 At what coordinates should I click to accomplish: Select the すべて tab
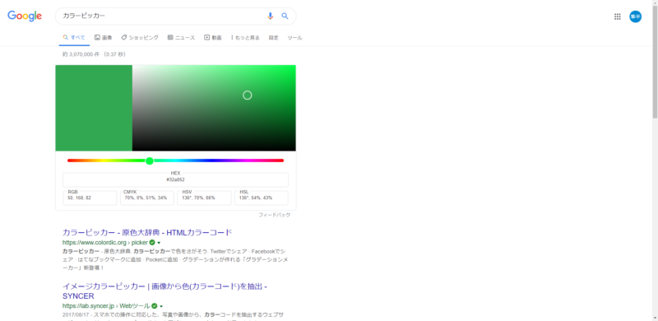74,37
